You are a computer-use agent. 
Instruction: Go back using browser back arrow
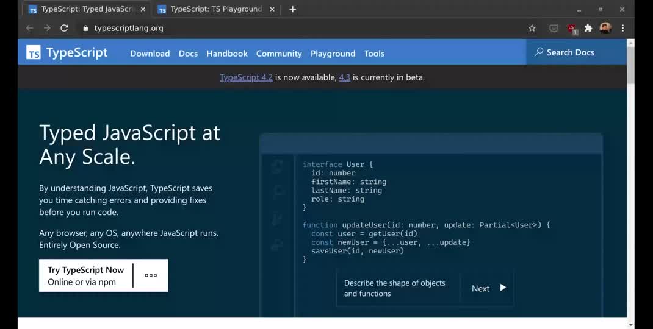[x=29, y=28]
